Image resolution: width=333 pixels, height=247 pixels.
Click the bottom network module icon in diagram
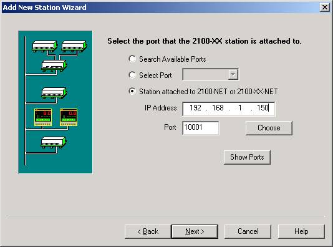[x=54, y=142]
